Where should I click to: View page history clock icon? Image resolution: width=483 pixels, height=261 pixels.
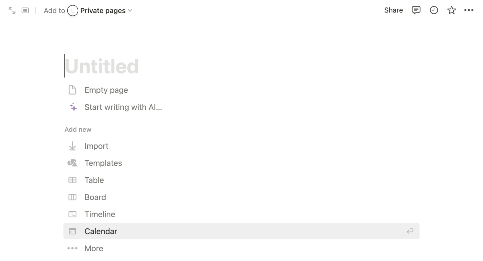pyautogui.click(x=434, y=10)
